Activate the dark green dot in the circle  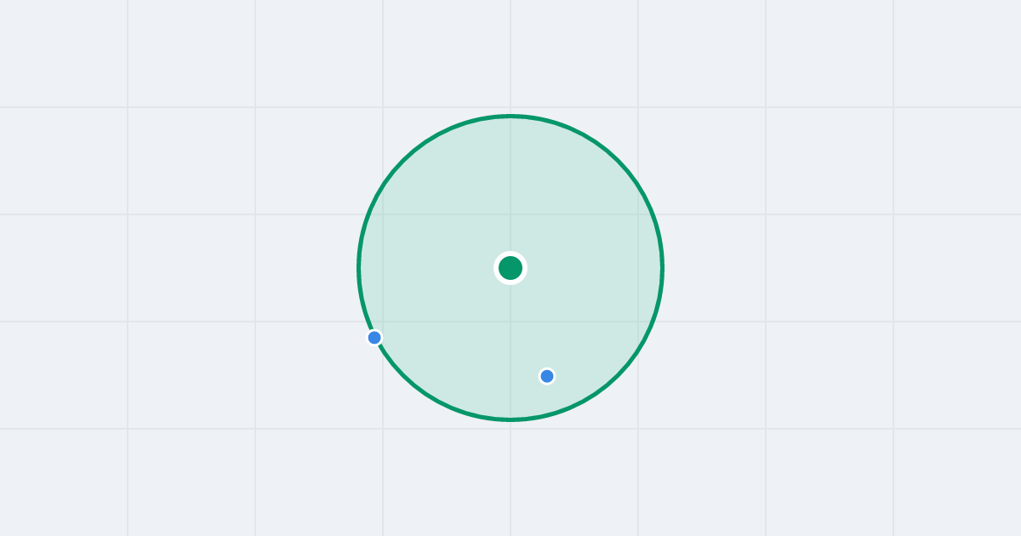coord(510,268)
